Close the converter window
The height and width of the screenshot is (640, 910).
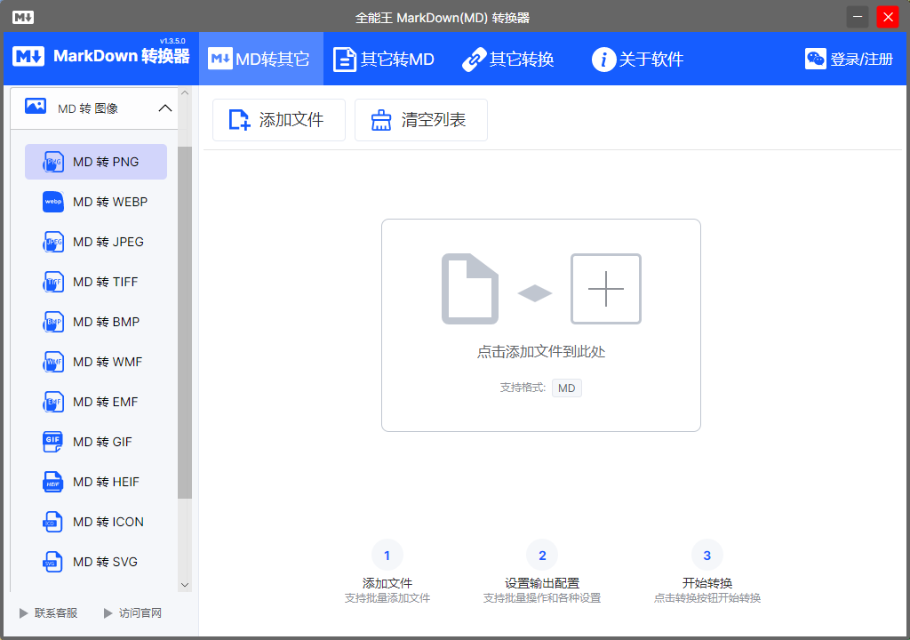888,17
